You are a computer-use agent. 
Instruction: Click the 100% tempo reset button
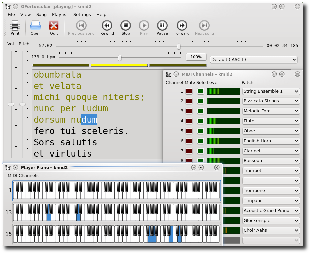pyautogui.click(x=196, y=57)
